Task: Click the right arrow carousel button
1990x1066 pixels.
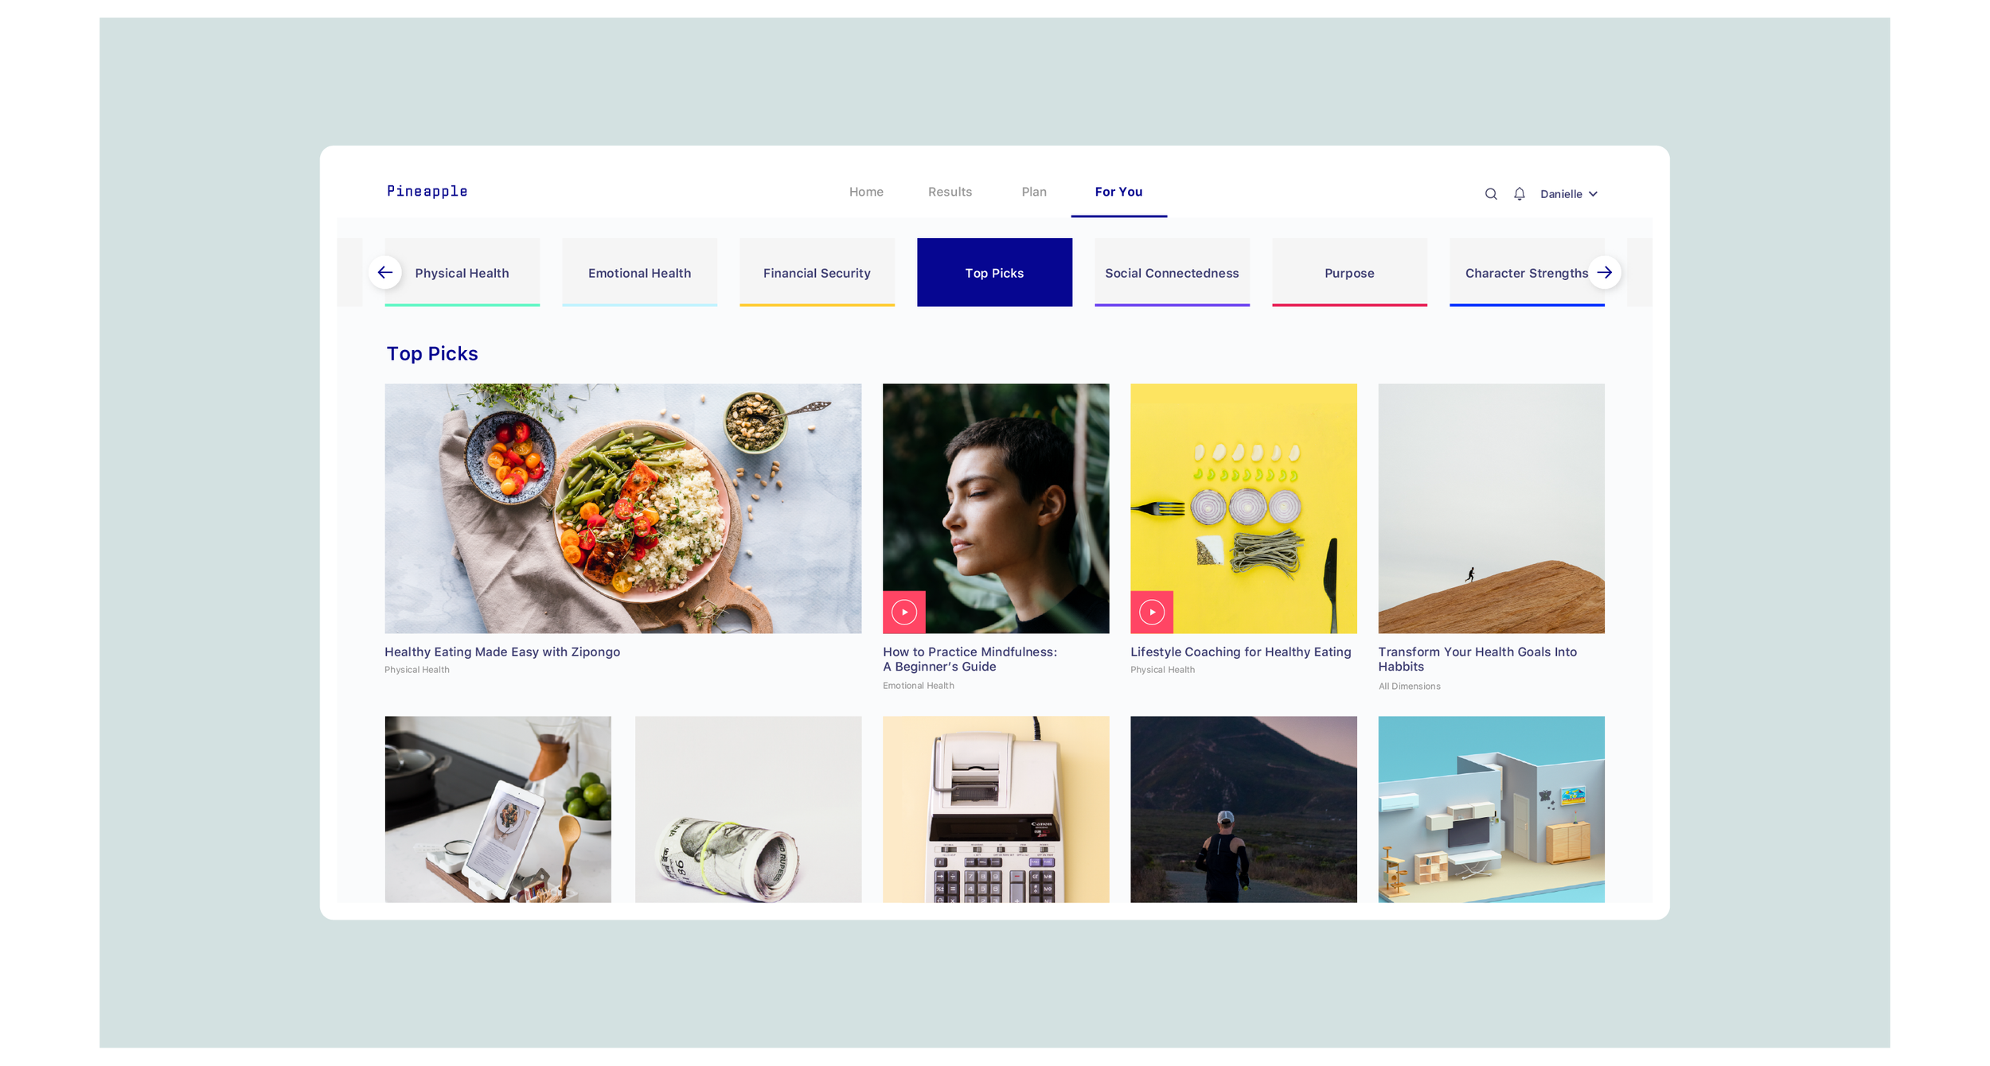Action: click(1605, 272)
